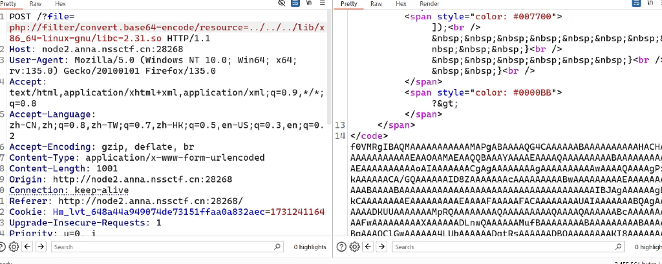Click request pane '0 highlights' label
662x264 pixels.
310,247
